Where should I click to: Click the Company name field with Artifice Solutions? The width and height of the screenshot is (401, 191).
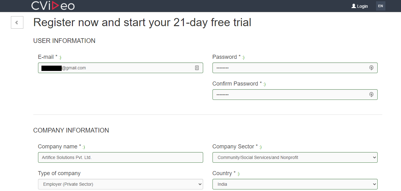120,157
